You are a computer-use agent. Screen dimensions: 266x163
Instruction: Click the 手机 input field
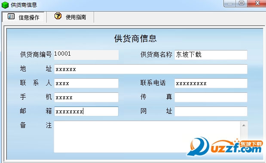(x=86, y=97)
